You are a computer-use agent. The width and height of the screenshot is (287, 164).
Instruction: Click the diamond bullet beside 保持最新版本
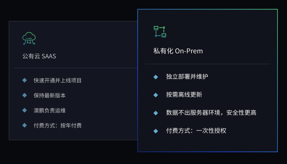pyautogui.click(x=24, y=95)
